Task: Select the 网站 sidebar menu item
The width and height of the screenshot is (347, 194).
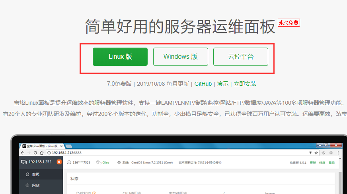Action: pyautogui.click(x=35, y=185)
